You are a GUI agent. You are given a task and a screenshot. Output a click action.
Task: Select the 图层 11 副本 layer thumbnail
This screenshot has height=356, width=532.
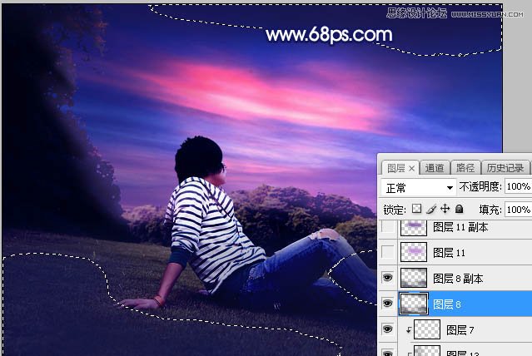[414, 227]
